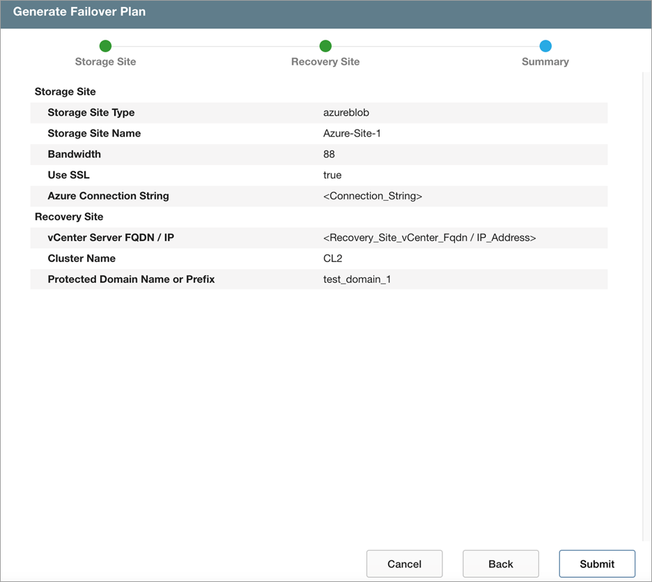Select the Summary step label

pyautogui.click(x=545, y=62)
